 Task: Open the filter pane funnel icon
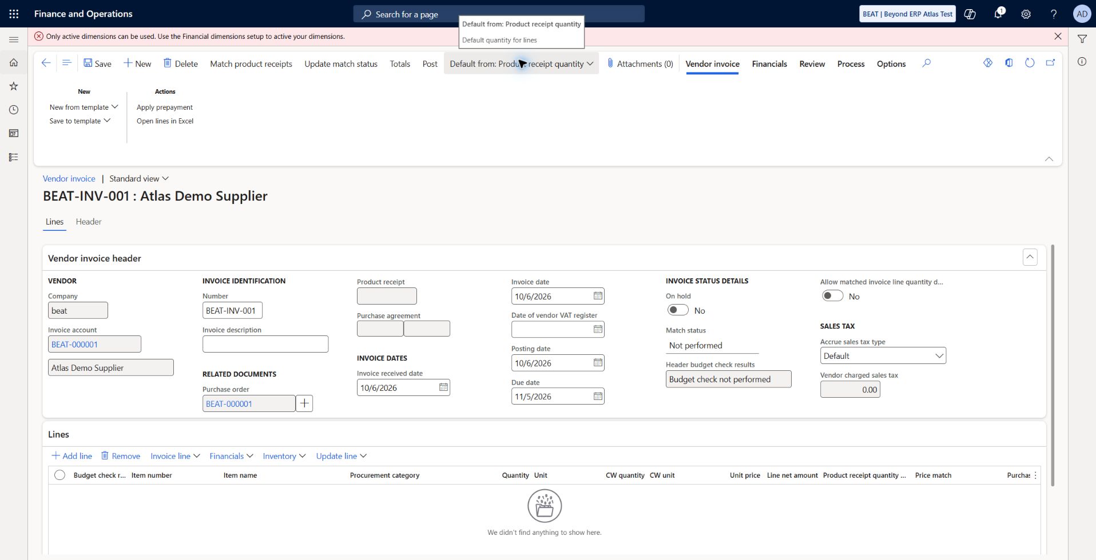pos(1082,39)
